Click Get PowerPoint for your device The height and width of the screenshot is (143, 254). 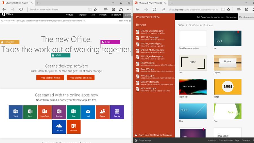pos(210,17)
